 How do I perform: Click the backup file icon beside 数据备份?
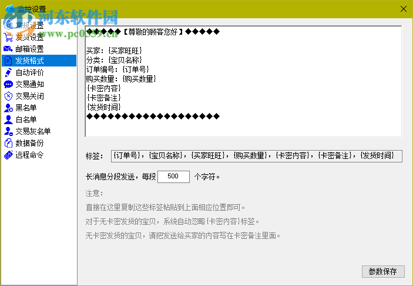click(8, 143)
